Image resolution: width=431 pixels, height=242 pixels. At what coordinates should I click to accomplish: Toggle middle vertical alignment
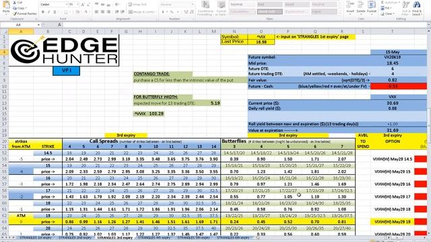pyautogui.click(x=102, y=5)
